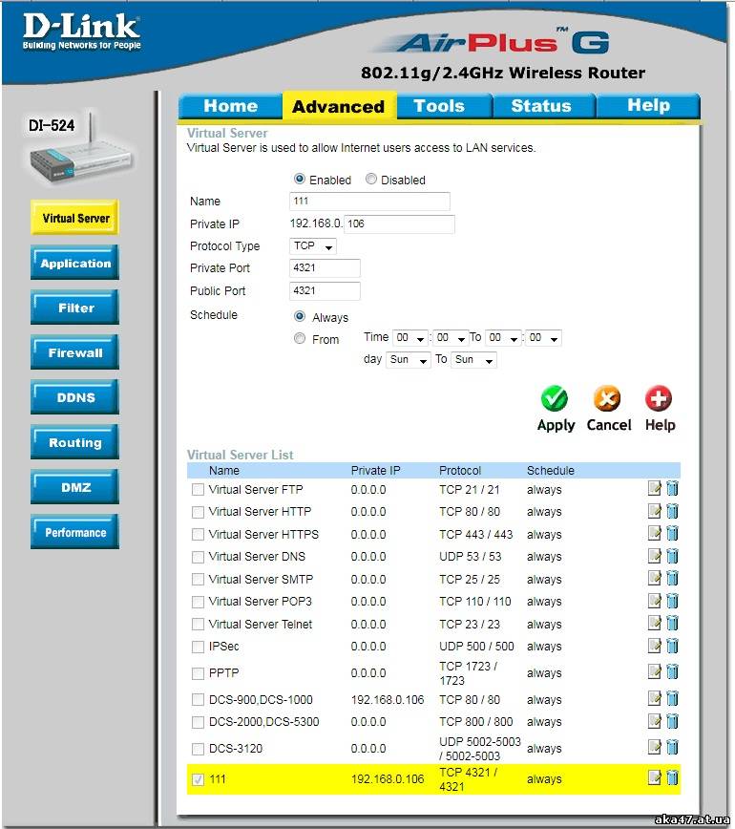Delete the Virtual Server HTTP entry

tap(672, 511)
